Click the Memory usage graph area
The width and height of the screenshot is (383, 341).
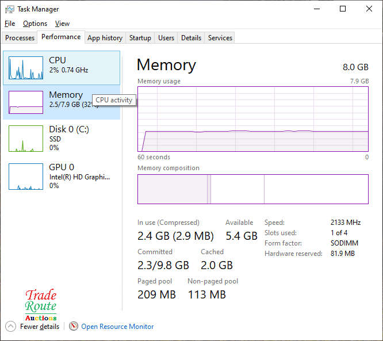tap(253, 118)
